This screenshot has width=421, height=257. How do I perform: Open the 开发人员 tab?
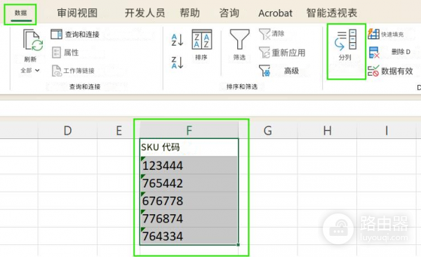(x=145, y=13)
